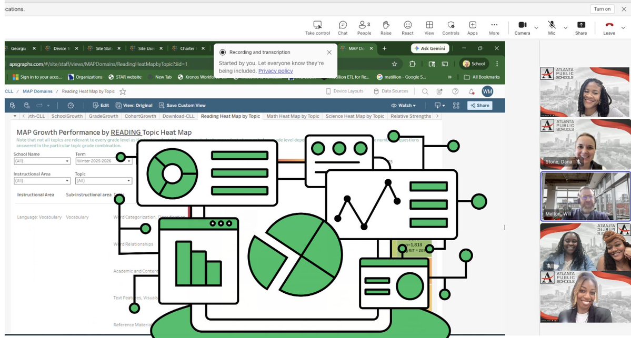Open Device Layouts
The image size is (631, 338).
point(345,91)
